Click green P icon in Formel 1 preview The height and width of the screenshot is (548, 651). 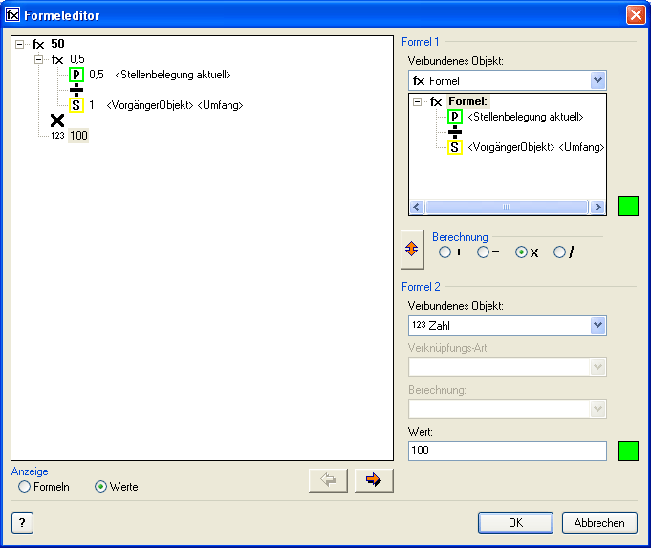(x=455, y=117)
